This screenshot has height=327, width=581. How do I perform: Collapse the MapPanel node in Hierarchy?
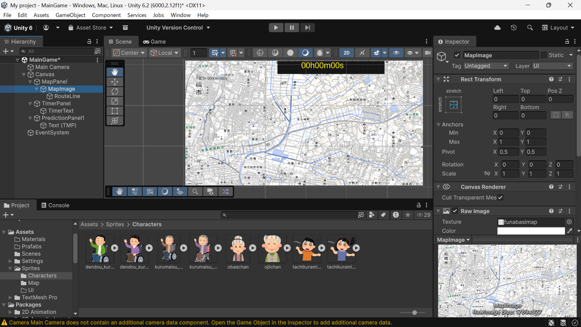tap(30, 82)
